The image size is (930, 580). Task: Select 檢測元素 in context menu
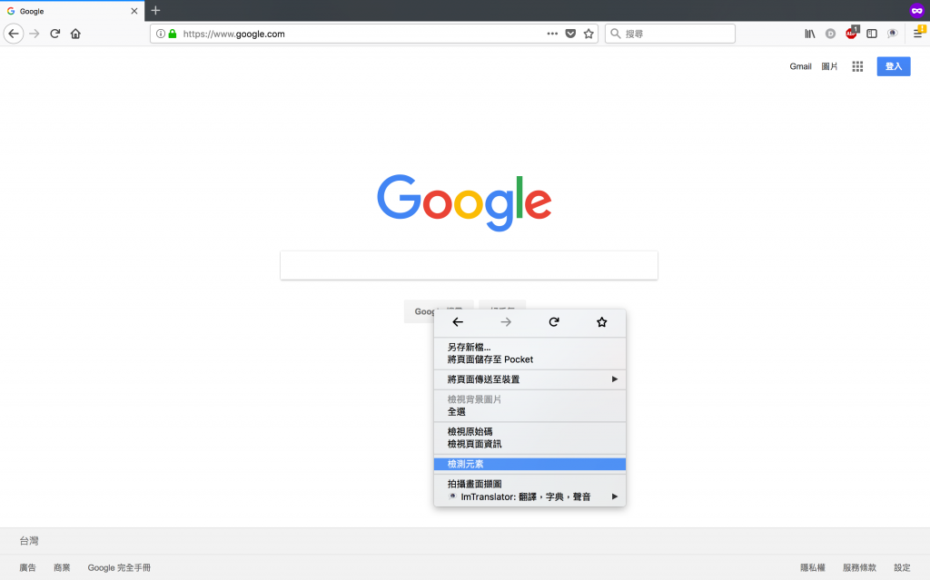coord(529,464)
